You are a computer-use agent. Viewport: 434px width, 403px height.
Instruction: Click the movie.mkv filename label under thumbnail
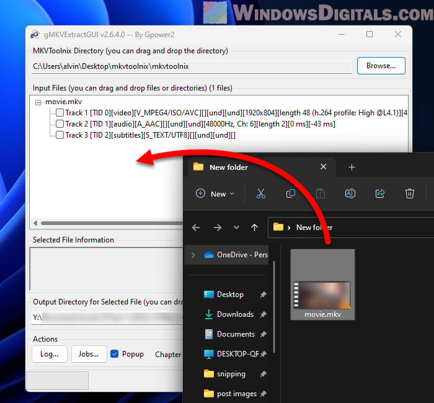pyautogui.click(x=323, y=314)
